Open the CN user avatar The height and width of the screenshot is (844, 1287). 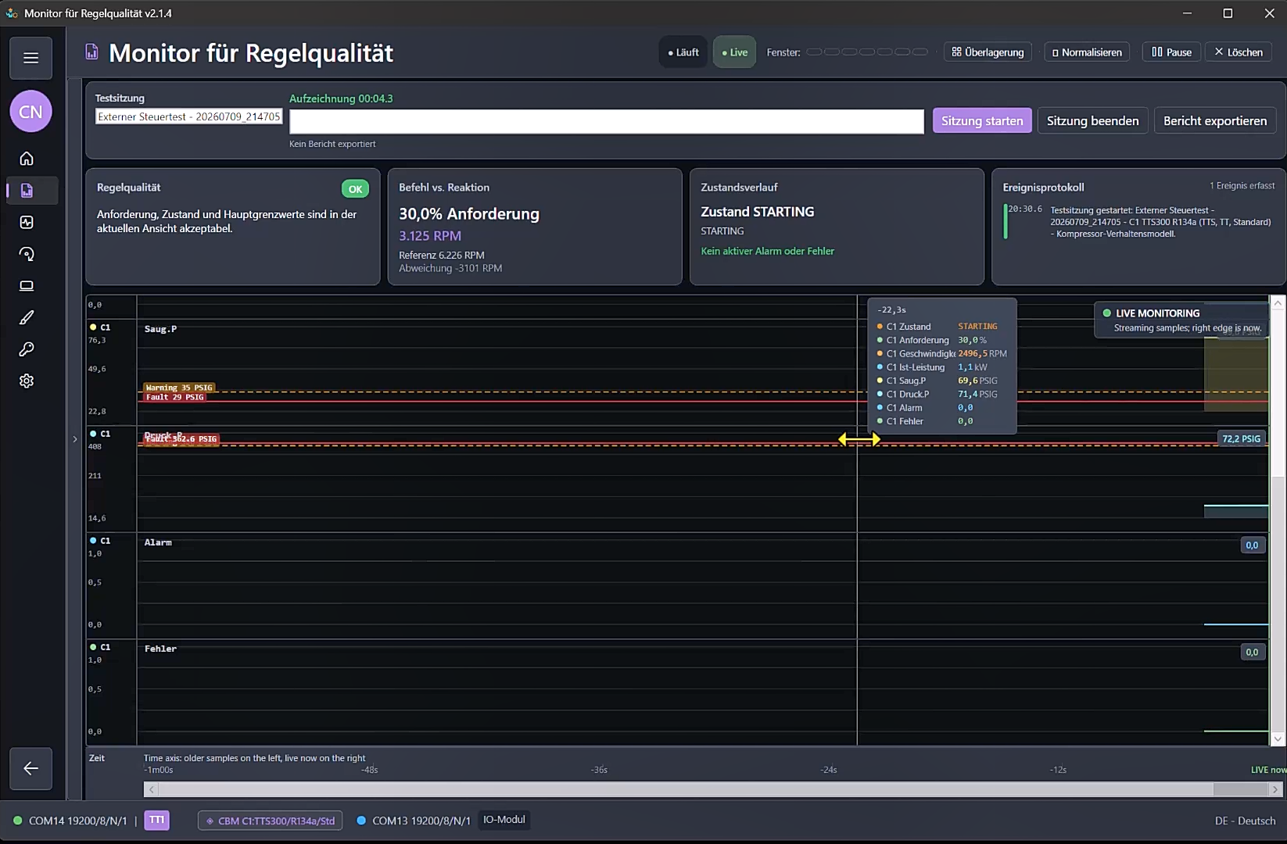(x=30, y=112)
